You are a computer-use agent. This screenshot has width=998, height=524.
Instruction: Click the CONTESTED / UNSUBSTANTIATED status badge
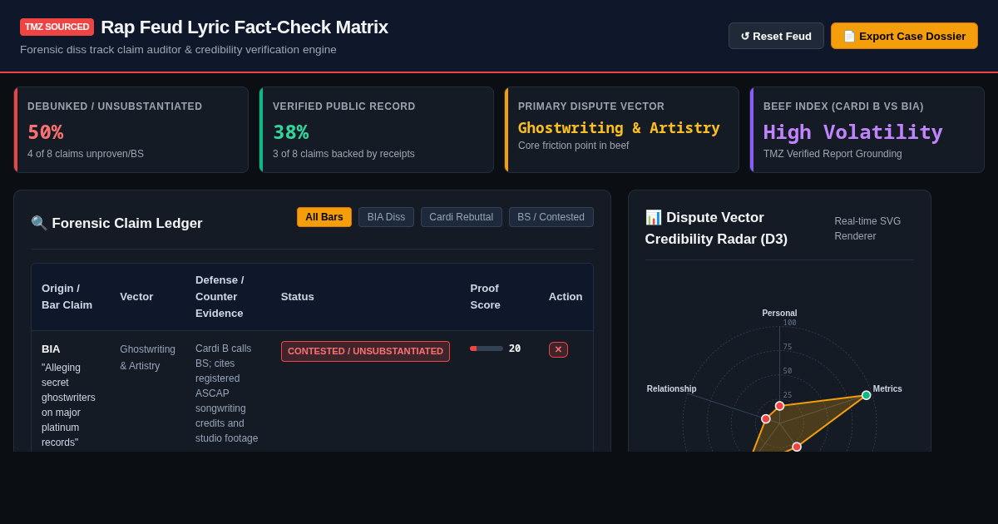click(x=365, y=351)
